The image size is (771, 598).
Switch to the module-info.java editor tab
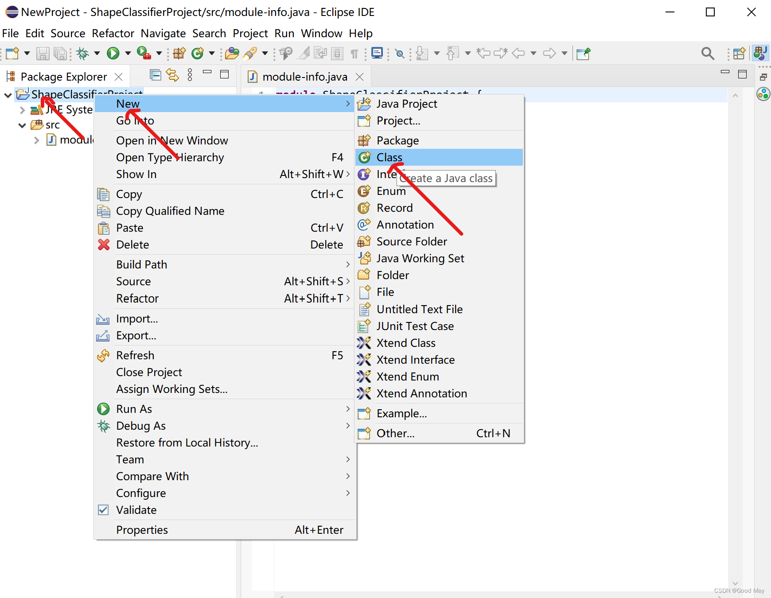(x=305, y=77)
